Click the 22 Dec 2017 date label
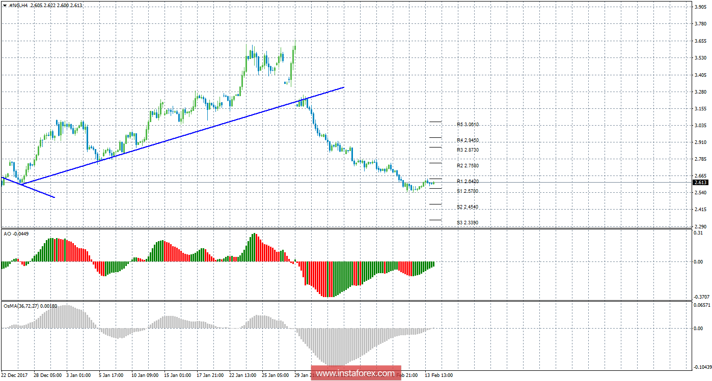This screenshot has height=381, width=712. tap(15, 375)
